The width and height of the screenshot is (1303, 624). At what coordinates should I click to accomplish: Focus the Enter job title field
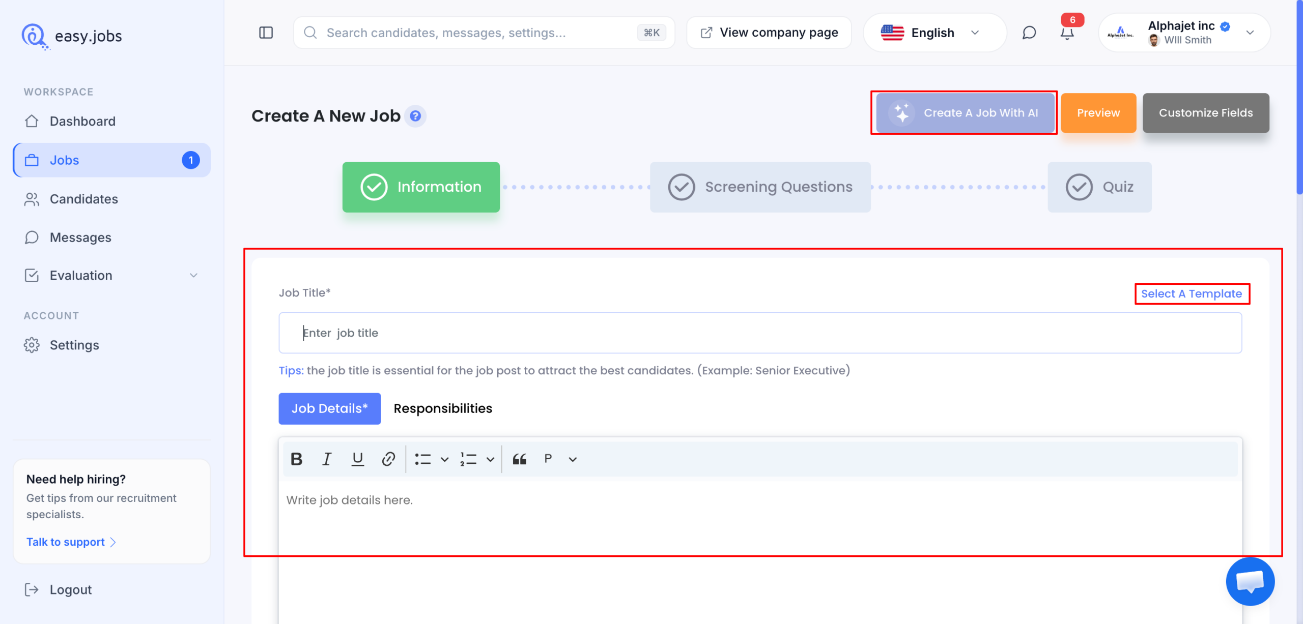pos(760,333)
